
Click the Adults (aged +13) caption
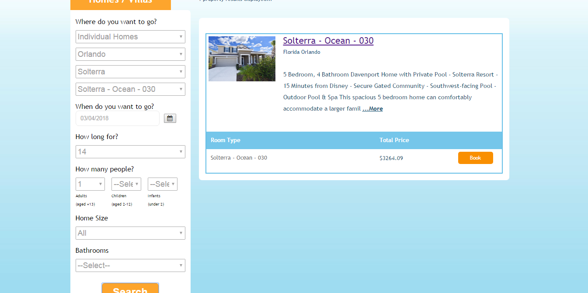(x=85, y=200)
